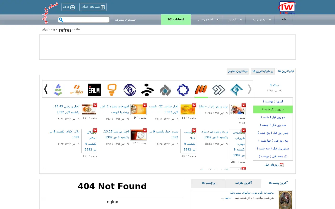Select the orange striped Shabake 3 logo
The width and height of the screenshot is (335, 209).
pyautogui.click(x=201, y=90)
